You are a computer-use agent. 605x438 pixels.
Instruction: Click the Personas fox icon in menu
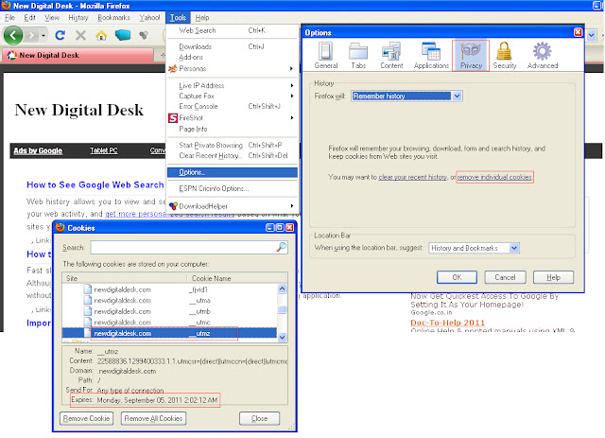coord(172,69)
